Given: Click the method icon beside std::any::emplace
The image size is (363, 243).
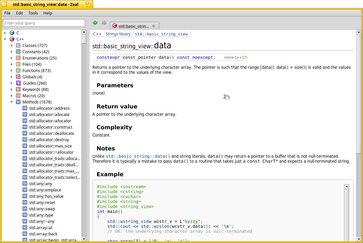Looking at the screenshot, I should [25, 190].
